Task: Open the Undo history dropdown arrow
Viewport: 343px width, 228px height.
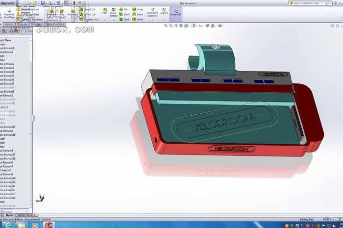Action: 62,3
